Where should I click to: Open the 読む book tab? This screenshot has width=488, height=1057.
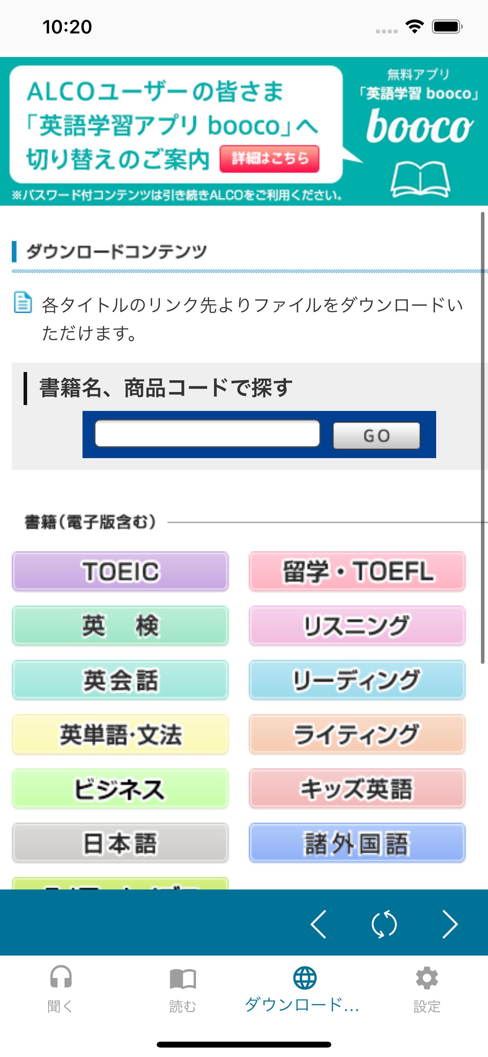(183, 989)
